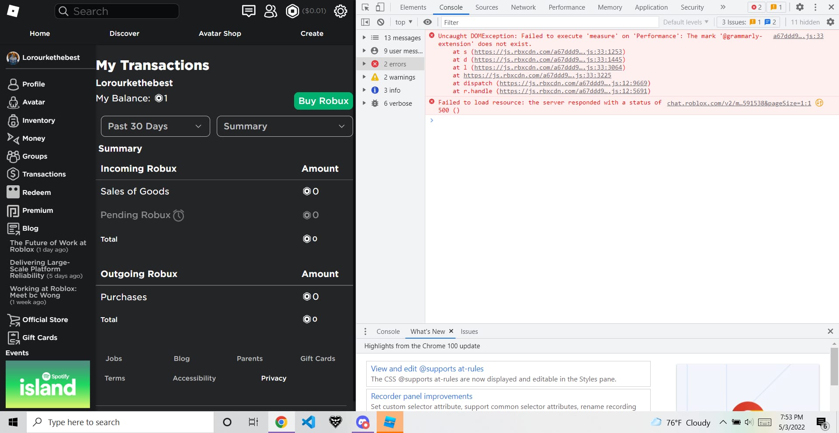
Task: Toggle the device toolbar icon
Action: pos(380,7)
